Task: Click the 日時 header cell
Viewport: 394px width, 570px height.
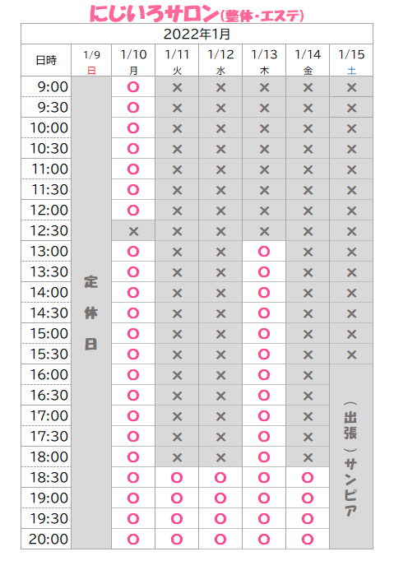Action: pos(46,60)
